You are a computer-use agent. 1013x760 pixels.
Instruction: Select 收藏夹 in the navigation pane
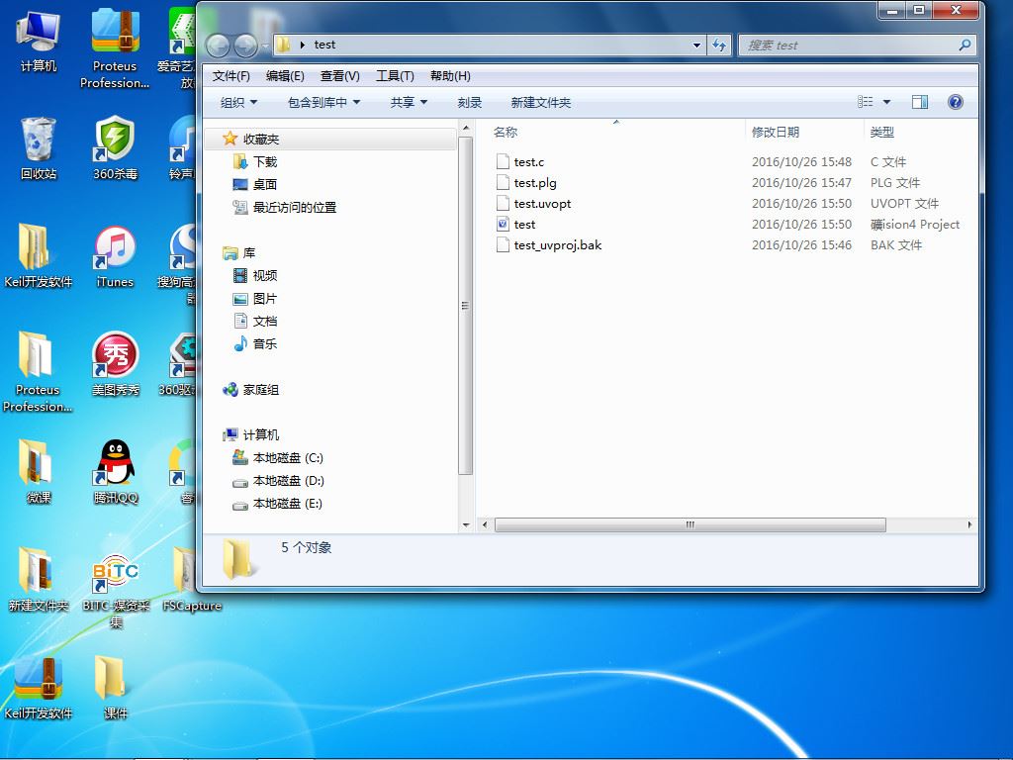tap(260, 139)
